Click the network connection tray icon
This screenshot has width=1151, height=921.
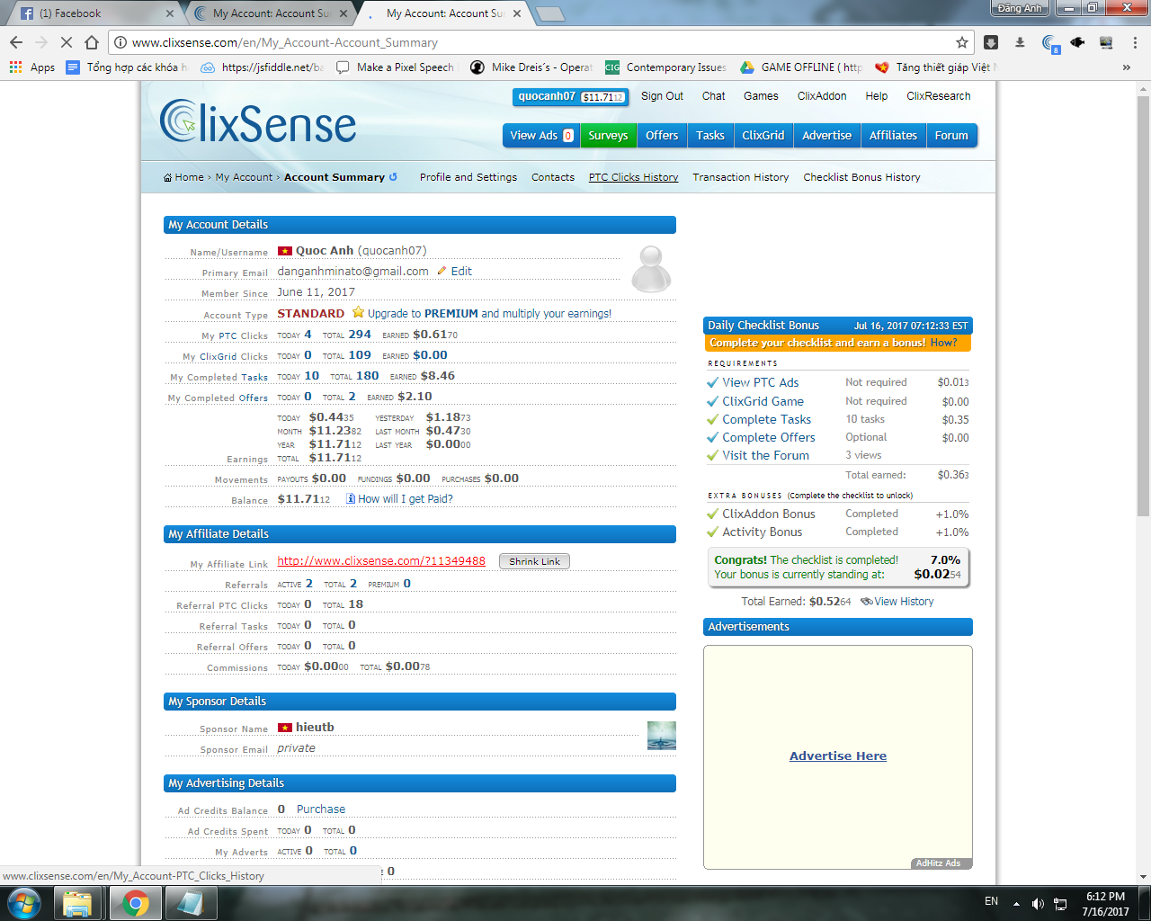(x=1060, y=903)
